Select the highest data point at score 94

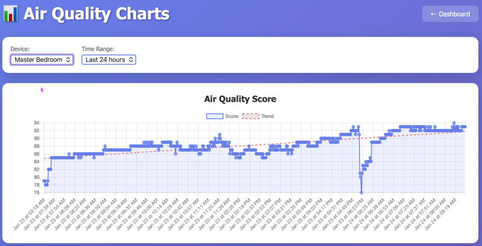tap(454, 123)
